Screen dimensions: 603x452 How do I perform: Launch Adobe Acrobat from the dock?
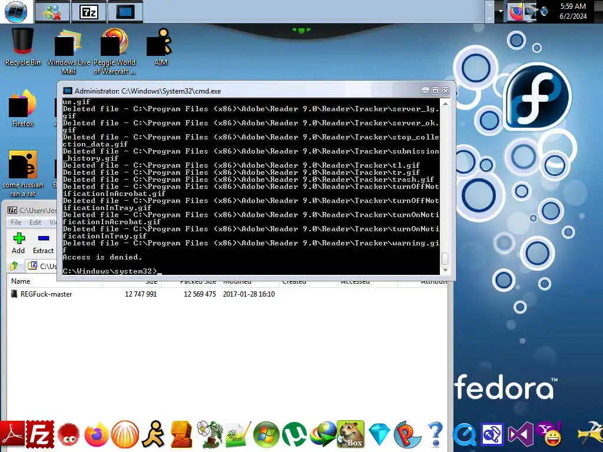(12, 434)
